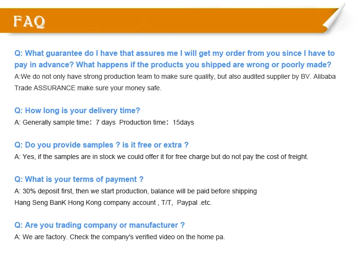This screenshot has width=358, height=265.
Task: Open the question about order guarantee
Action: pos(174,53)
